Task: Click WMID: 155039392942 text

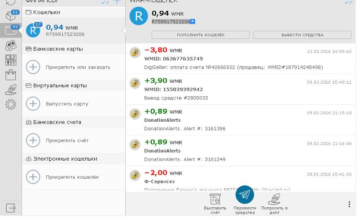Action: tap(174, 89)
